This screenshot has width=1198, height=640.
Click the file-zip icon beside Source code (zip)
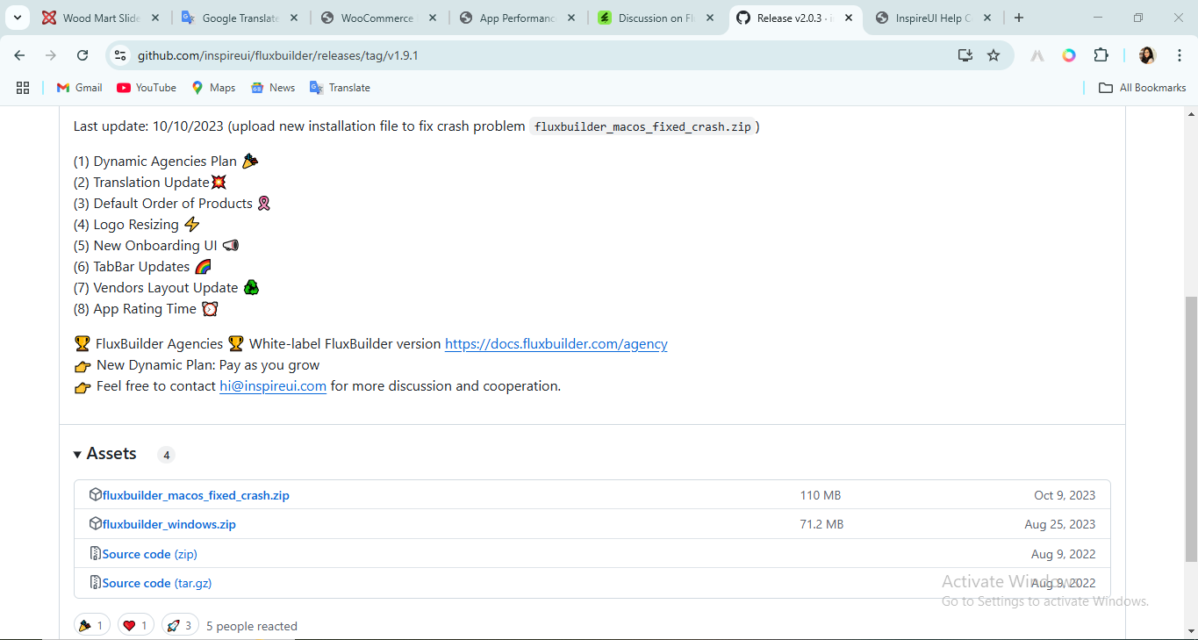click(x=96, y=554)
